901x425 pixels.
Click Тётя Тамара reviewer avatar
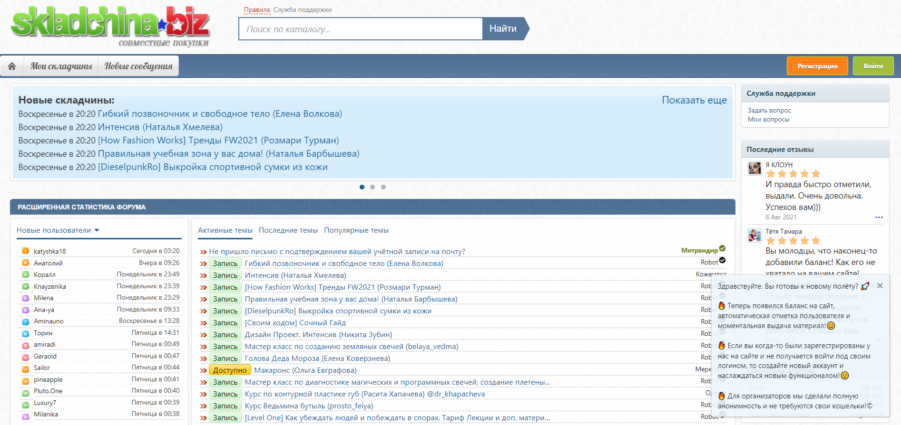tap(754, 235)
